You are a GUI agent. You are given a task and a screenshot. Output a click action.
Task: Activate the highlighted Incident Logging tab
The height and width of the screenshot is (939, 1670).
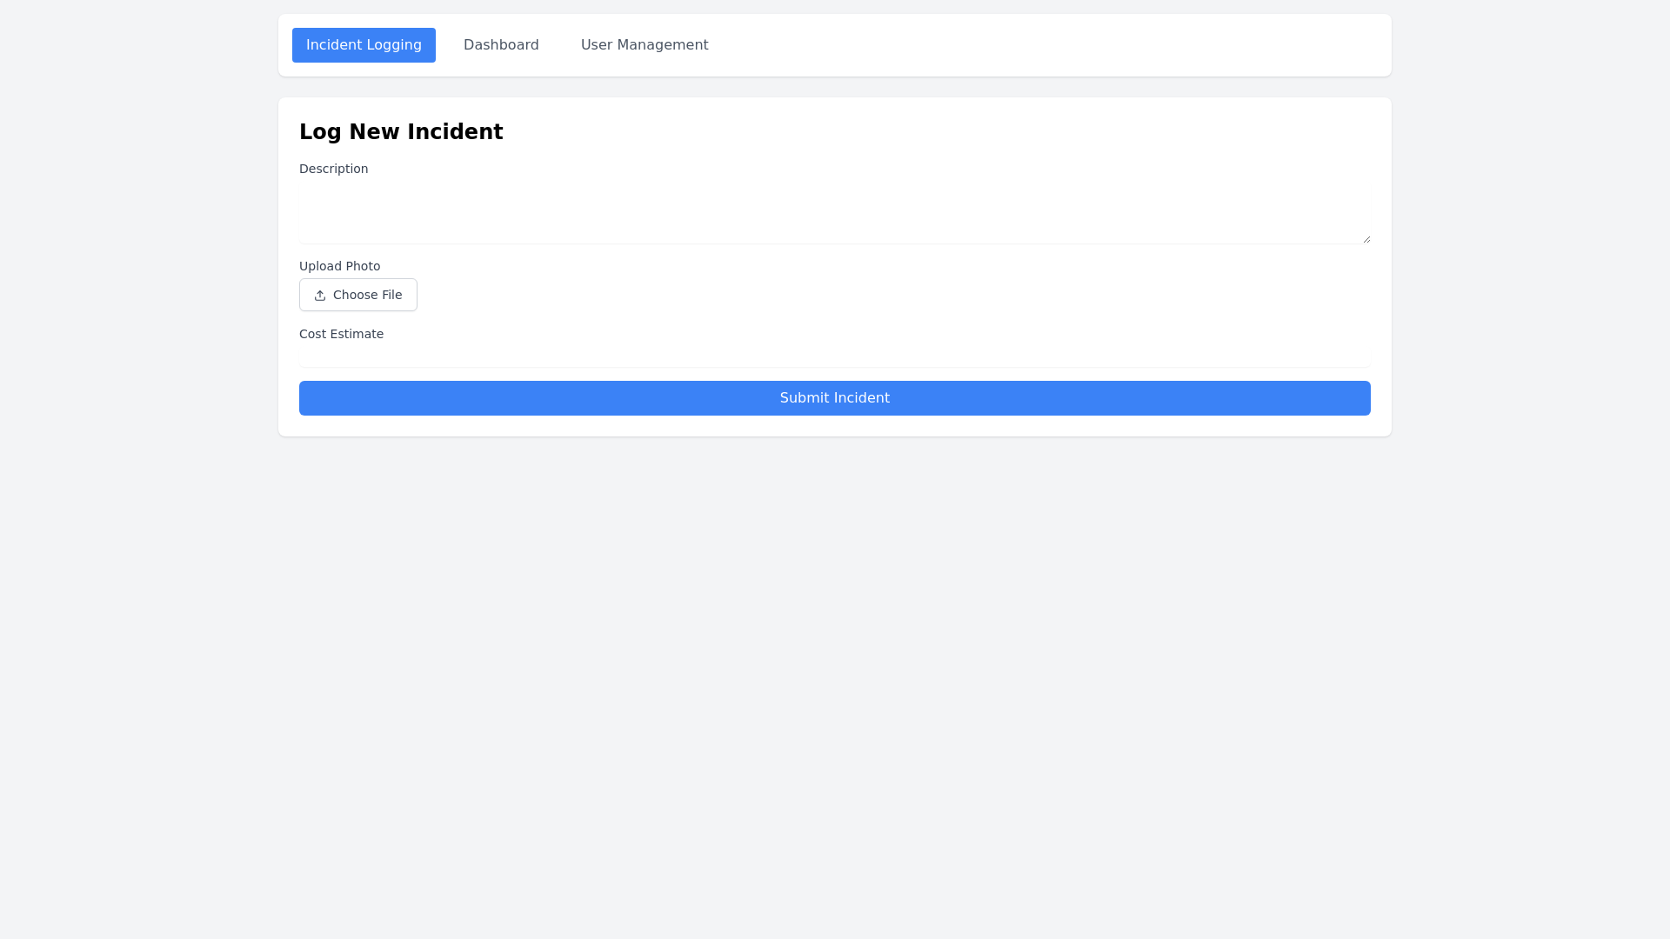364,44
